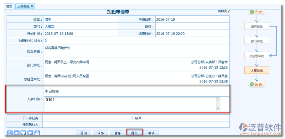Click the applicant name 潘宁
This screenshot has width=285, height=139.
[48, 20]
